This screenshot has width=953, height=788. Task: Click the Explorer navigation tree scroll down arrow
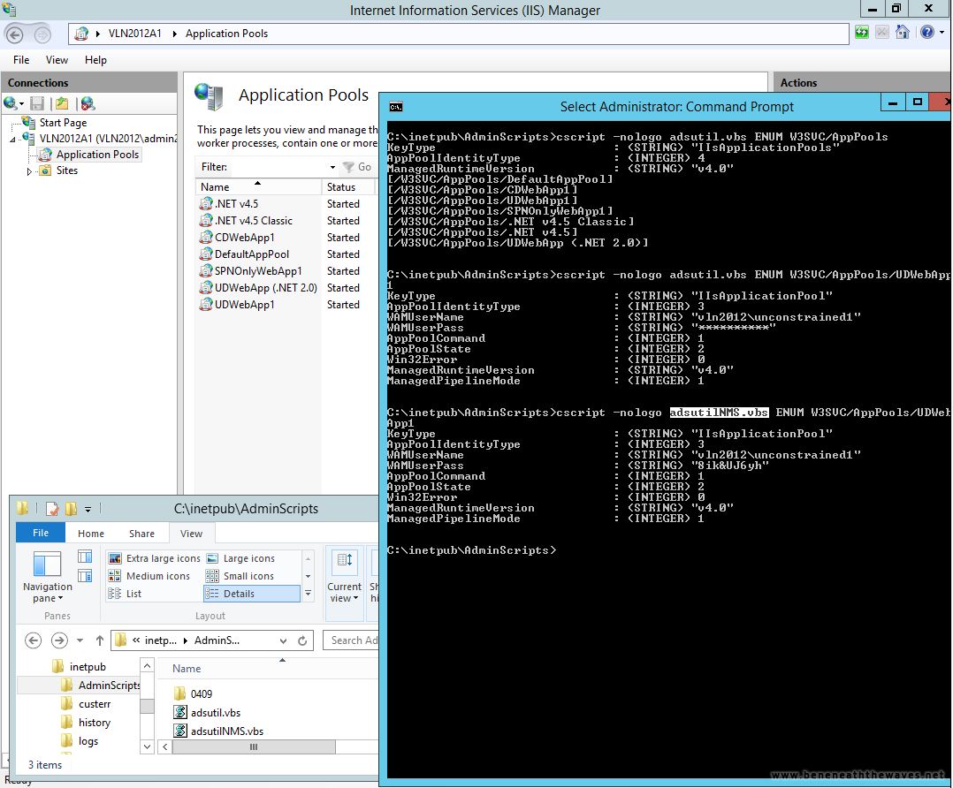coord(147,746)
